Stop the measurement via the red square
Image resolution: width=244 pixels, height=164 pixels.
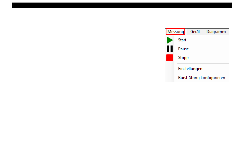[x=170, y=58]
